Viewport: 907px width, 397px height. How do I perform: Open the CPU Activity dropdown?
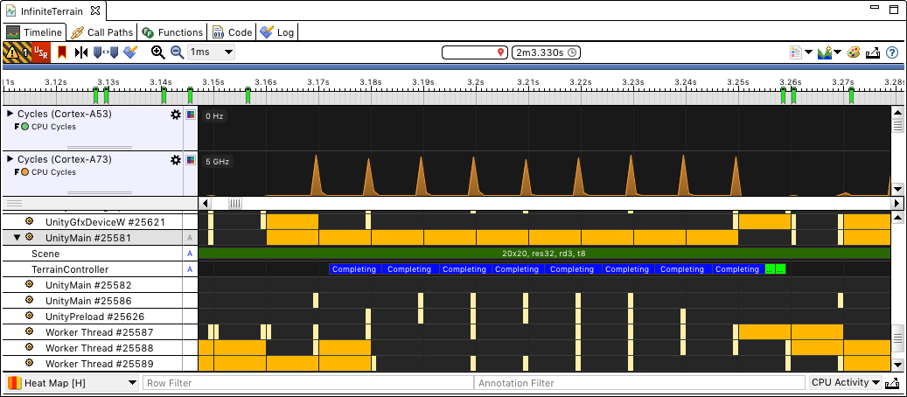[845, 382]
